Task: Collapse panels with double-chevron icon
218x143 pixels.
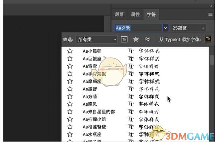Action: pos(211,6)
